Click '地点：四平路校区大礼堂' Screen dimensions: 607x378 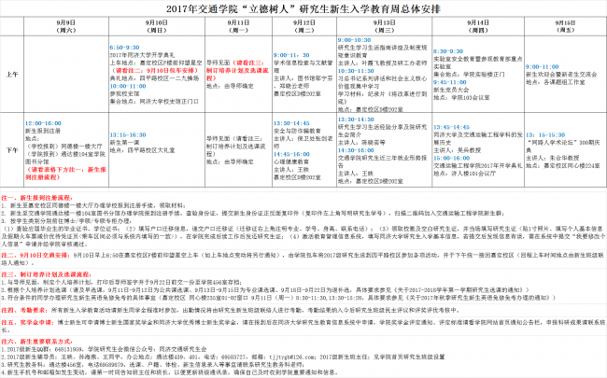pyautogui.click(x=142, y=150)
